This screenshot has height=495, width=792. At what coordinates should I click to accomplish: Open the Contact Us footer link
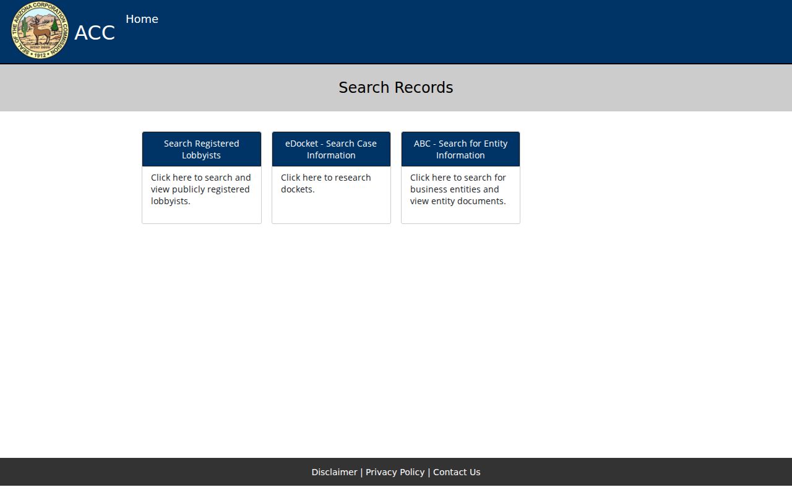457,472
